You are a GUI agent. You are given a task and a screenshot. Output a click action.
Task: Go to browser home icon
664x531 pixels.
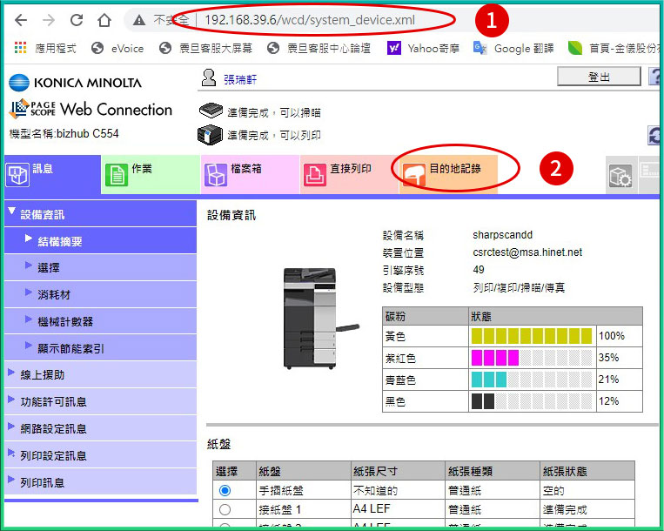point(104,20)
